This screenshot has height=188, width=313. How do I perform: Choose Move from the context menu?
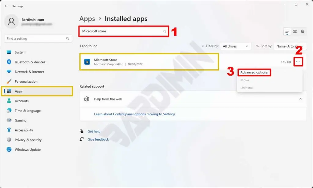245,80
